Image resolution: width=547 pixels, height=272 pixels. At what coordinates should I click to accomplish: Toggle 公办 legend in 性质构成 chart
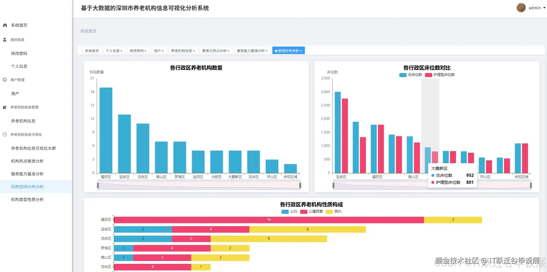click(x=290, y=211)
